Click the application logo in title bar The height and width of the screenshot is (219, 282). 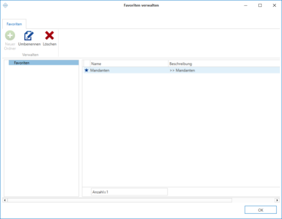point(5,5)
